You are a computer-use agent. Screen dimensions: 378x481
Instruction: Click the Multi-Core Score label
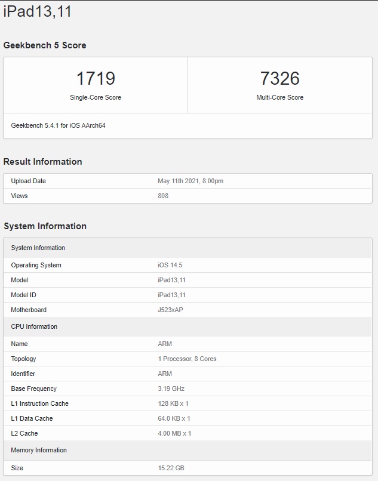(x=279, y=97)
